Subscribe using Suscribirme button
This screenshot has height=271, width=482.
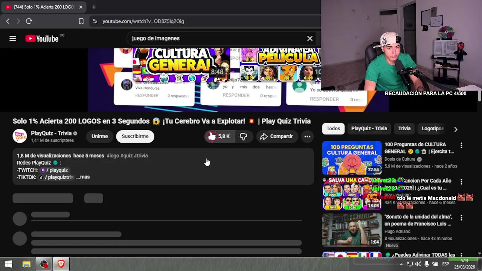pyautogui.click(x=135, y=136)
